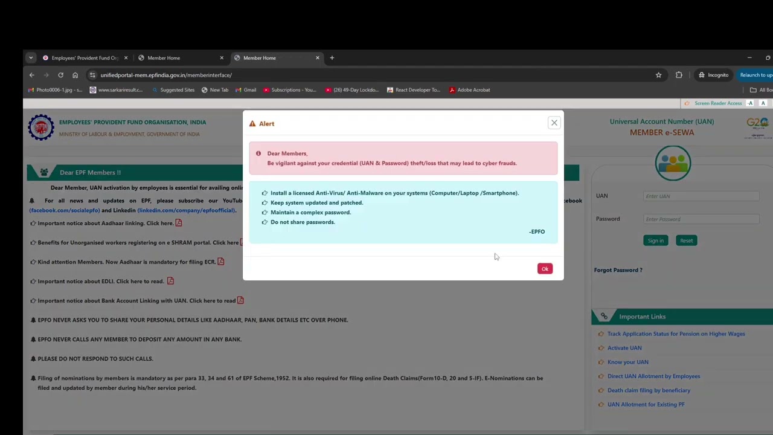The height and width of the screenshot is (435, 773).
Task: Click in the UAN input field
Action: click(701, 196)
